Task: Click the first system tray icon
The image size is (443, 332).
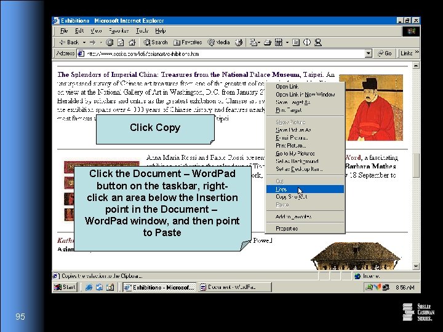Action: click(369, 287)
